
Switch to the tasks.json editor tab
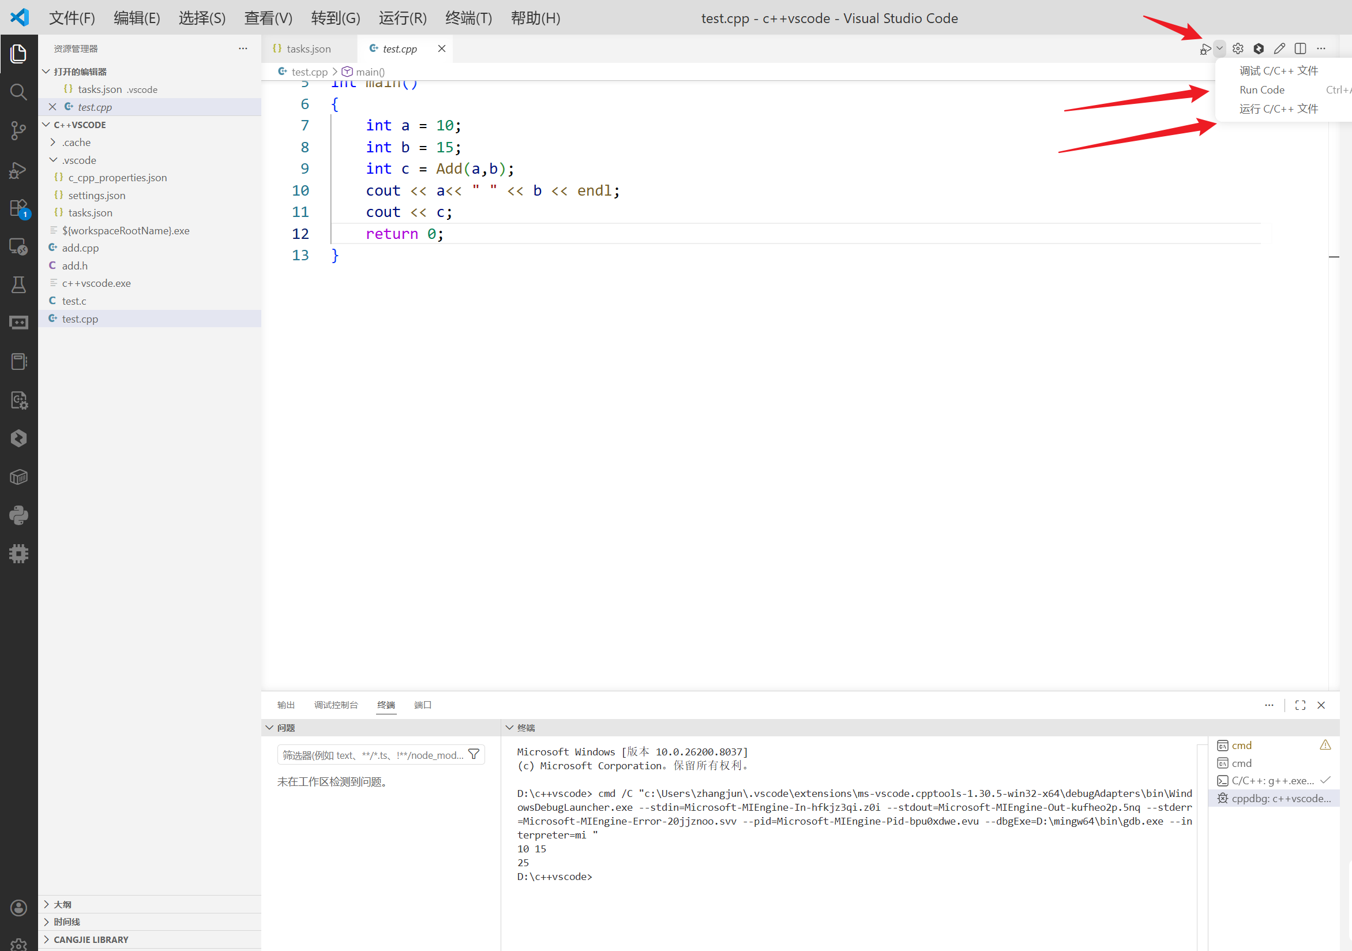pyautogui.click(x=309, y=48)
